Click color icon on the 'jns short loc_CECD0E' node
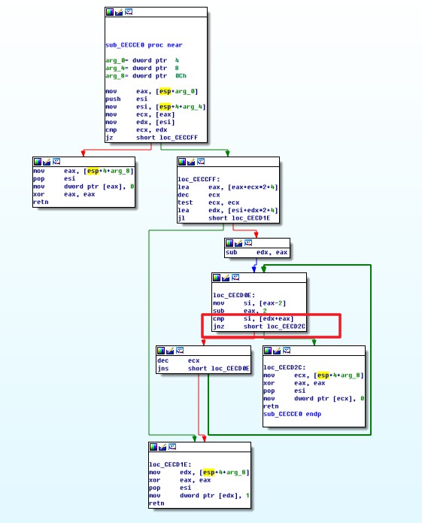 click(161, 351)
